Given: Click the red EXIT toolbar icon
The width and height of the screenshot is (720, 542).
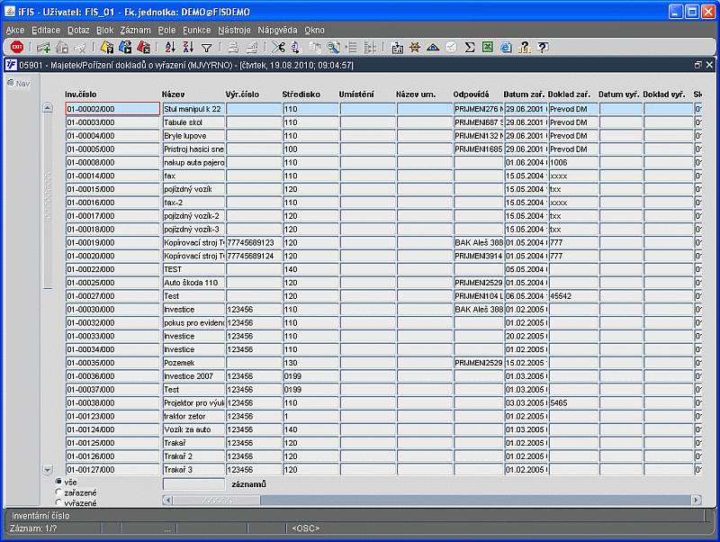Looking at the screenshot, I should pos(16,48).
